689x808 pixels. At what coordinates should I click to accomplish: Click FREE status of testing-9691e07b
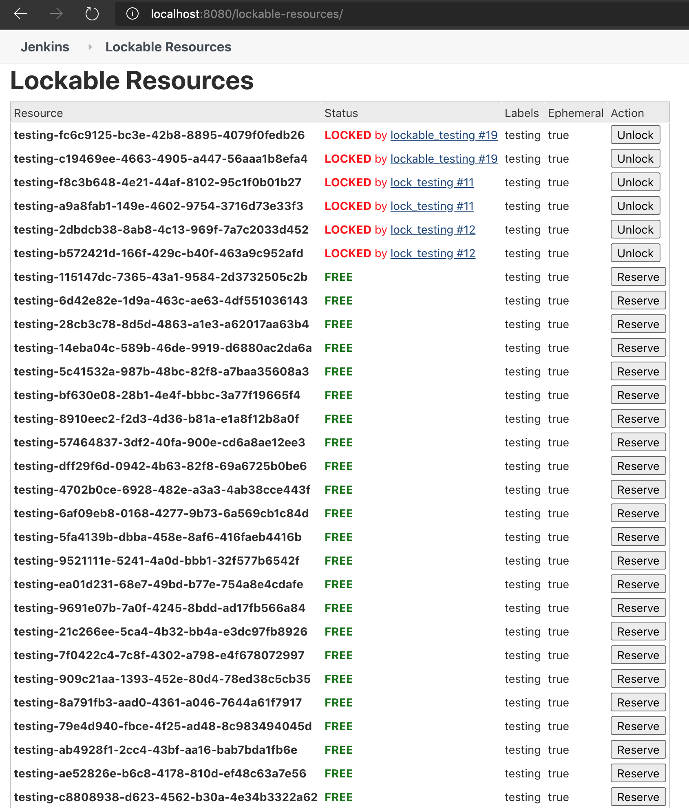(338, 608)
